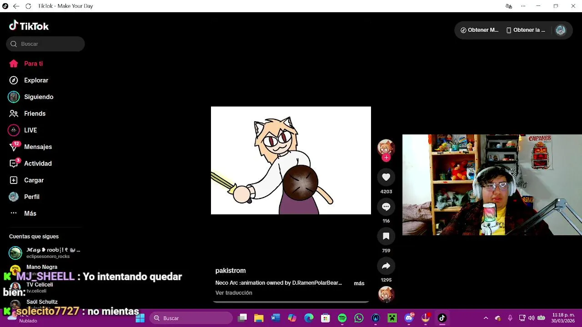Open the Mano Negra followed account
The image size is (582, 327).
point(42,268)
